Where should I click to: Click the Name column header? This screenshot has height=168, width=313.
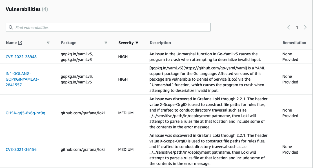pos(11,43)
